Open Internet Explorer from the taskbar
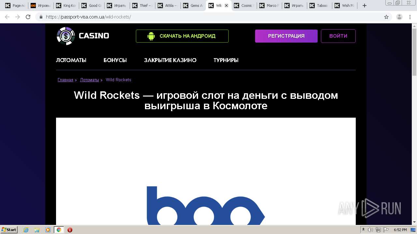The height and width of the screenshot is (234, 417). pyautogui.click(x=26, y=230)
